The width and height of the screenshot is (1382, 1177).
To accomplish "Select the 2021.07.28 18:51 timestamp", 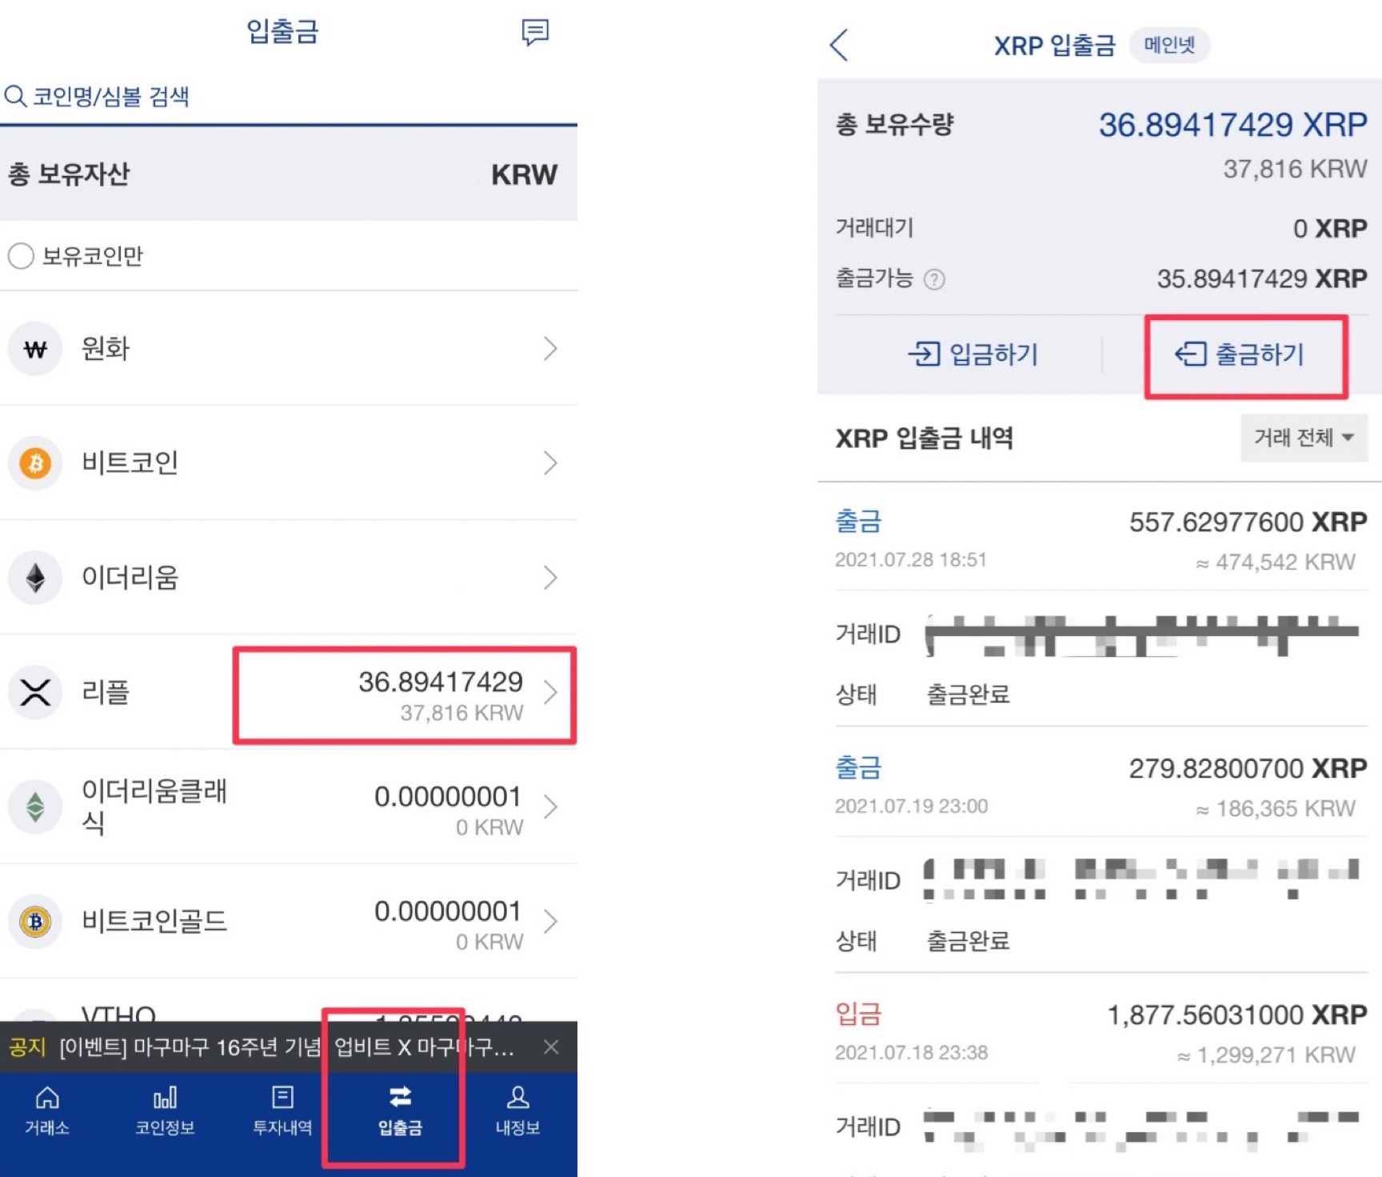I will click(911, 560).
